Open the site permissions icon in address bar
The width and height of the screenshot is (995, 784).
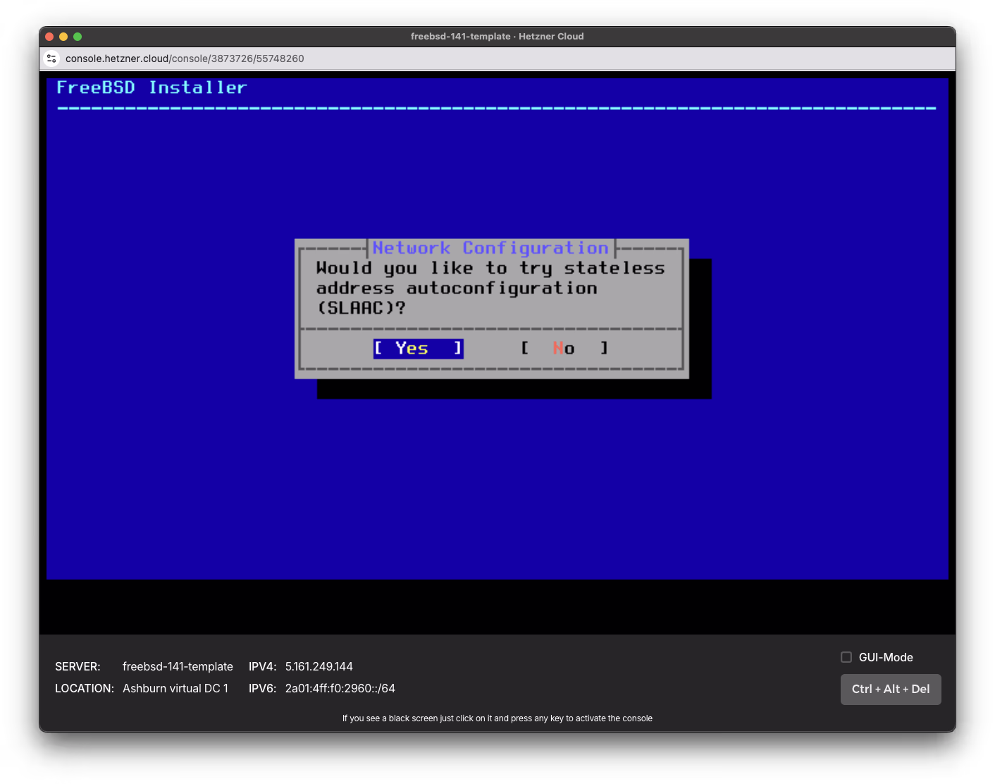click(x=51, y=59)
